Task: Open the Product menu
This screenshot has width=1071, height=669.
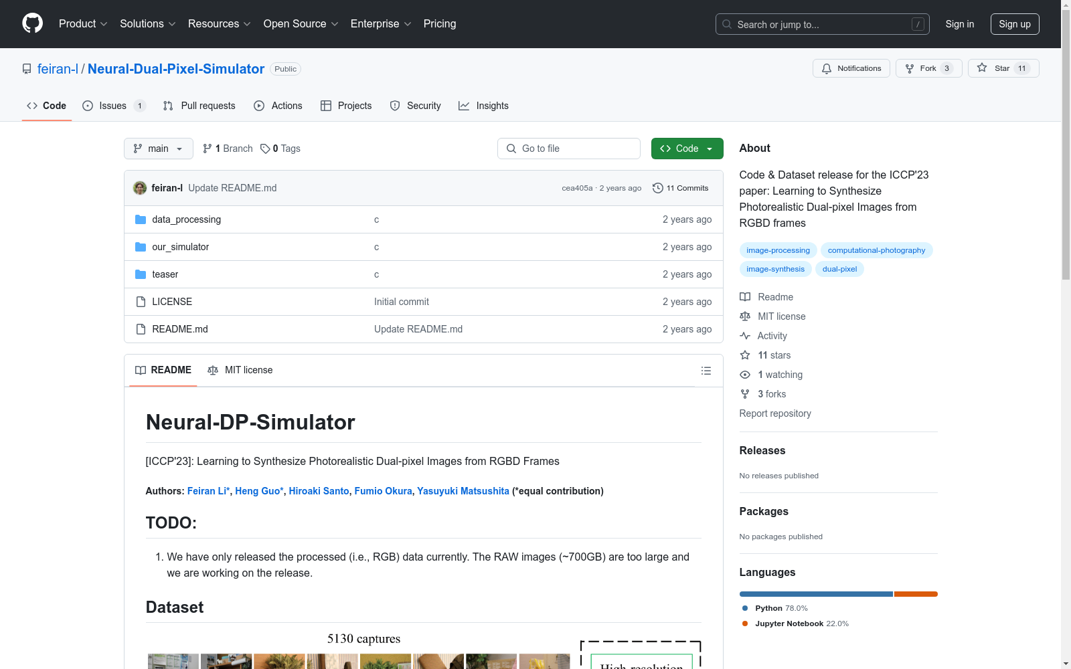Action: (83, 24)
